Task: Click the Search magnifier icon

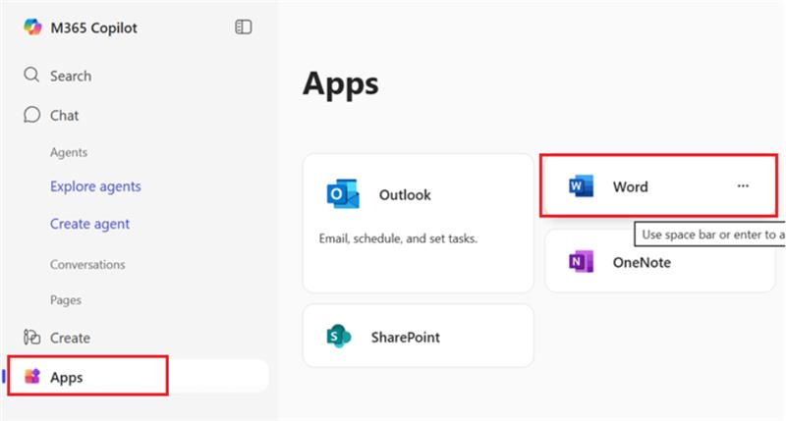Action: [31, 76]
